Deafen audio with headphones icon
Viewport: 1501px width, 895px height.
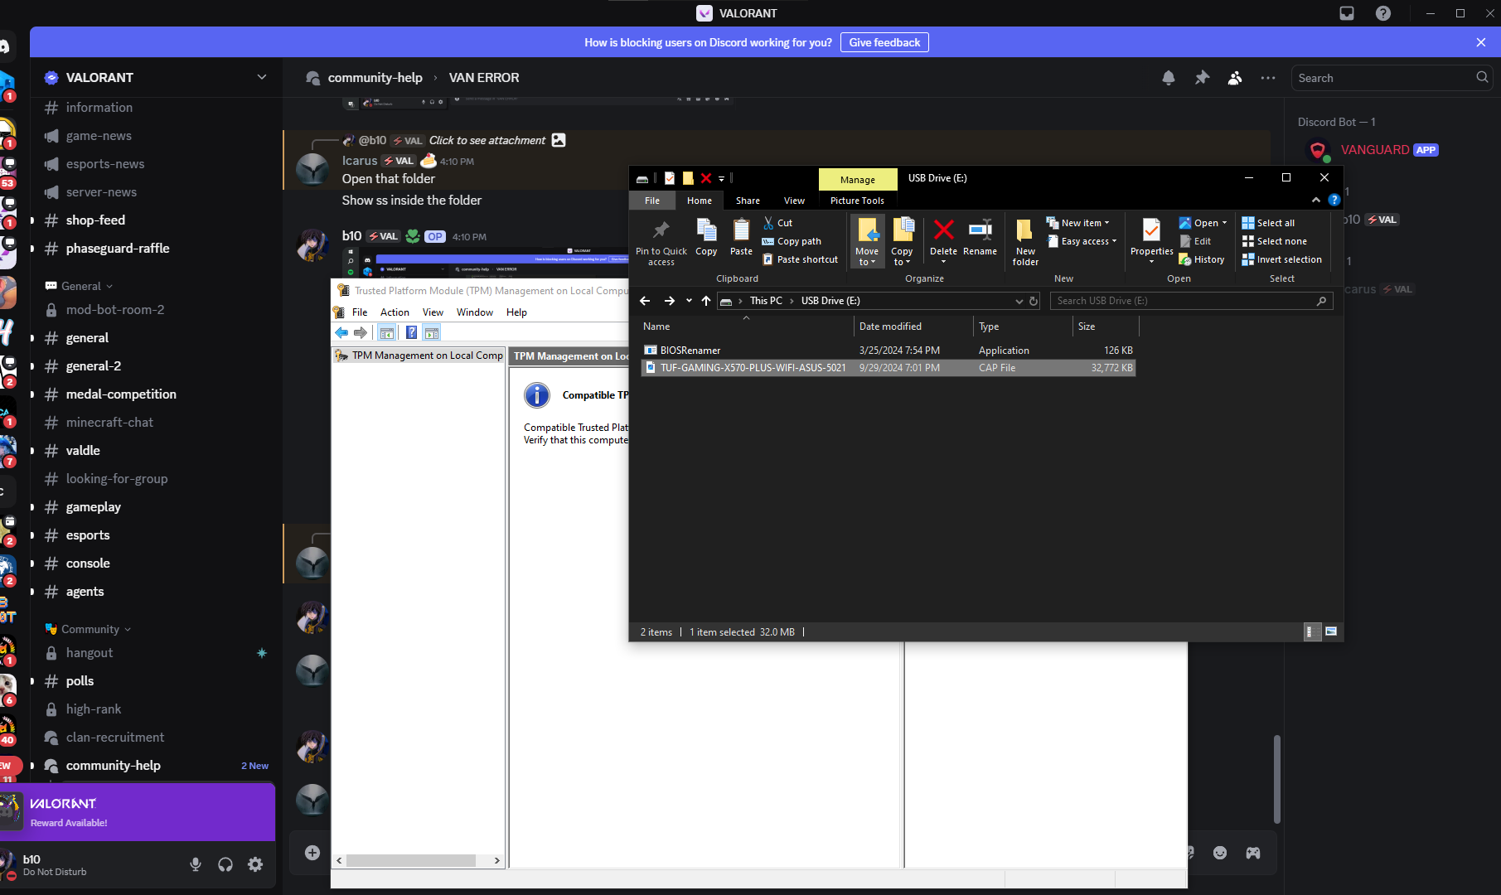[225, 864]
